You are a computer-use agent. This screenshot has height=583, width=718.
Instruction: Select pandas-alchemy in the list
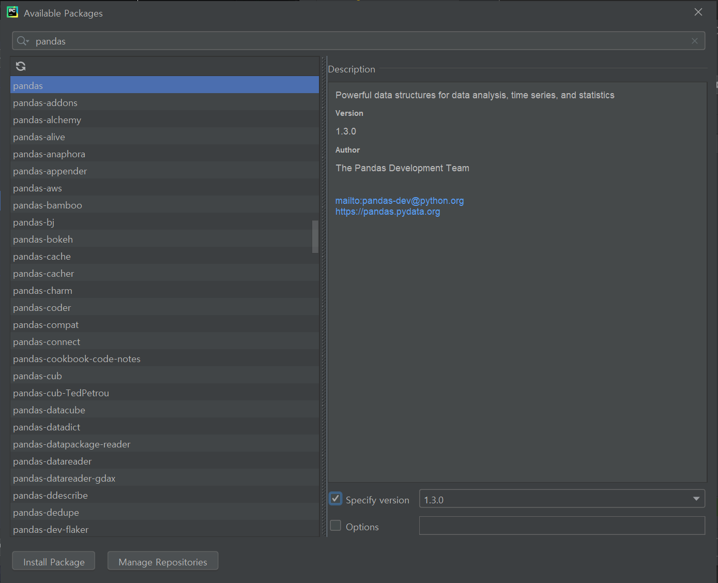click(x=164, y=119)
